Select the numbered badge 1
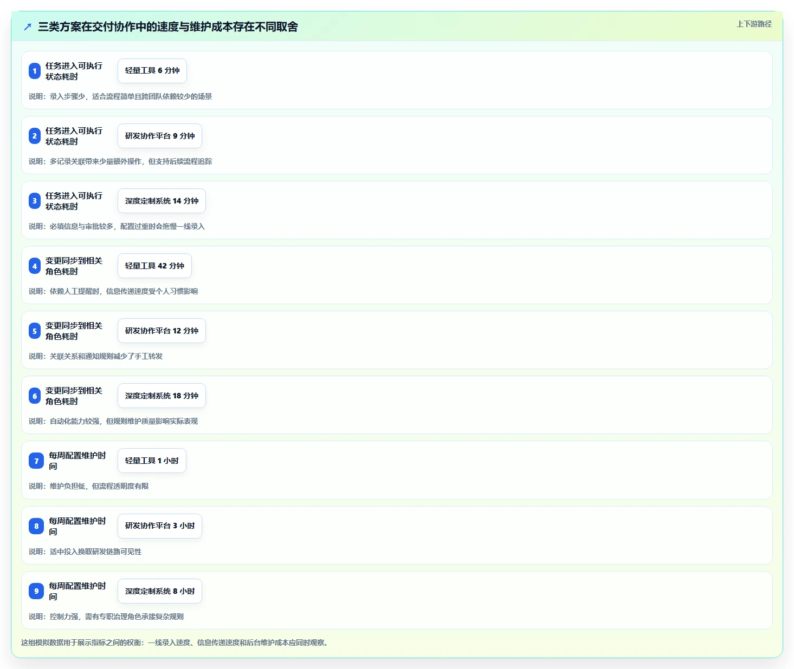The image size is (794, 669). tap(35, 71)
